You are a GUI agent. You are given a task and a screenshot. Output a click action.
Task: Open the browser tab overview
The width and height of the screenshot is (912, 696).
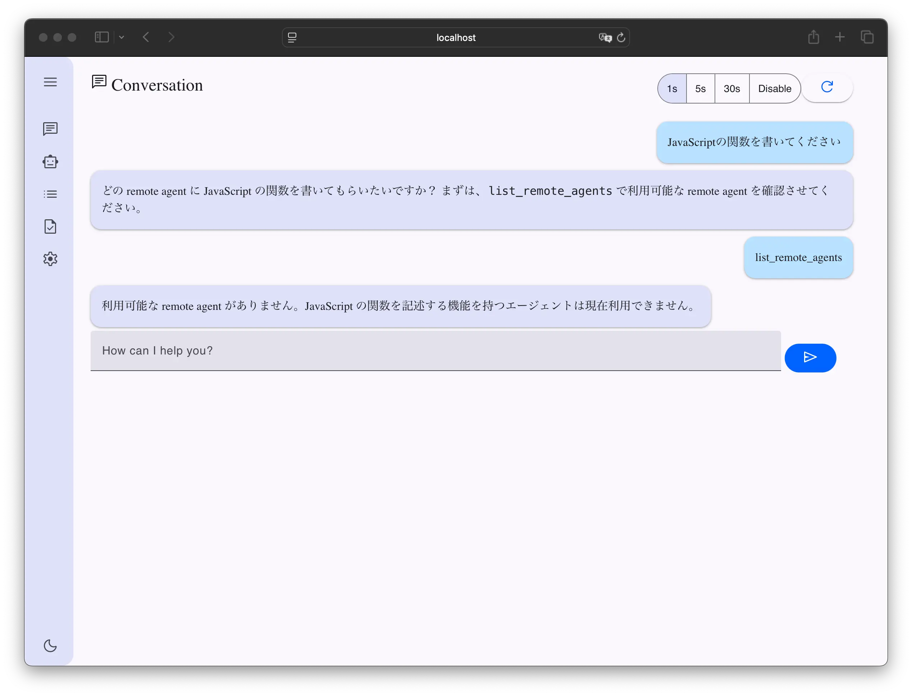pyautogui.click(x=867, y=37)
